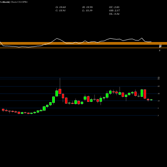
Task: Select the low price value L: 13.19
Action: click(x=88, y=11)
